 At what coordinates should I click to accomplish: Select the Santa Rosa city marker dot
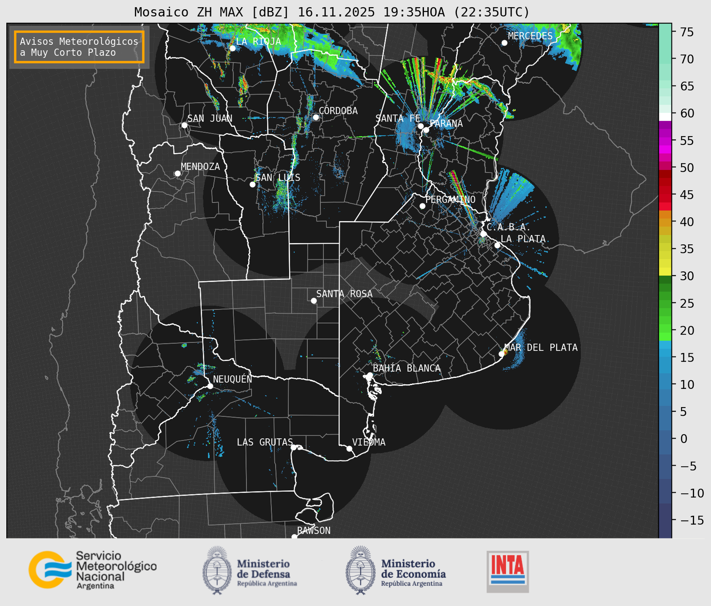click(x=314, y=300)
